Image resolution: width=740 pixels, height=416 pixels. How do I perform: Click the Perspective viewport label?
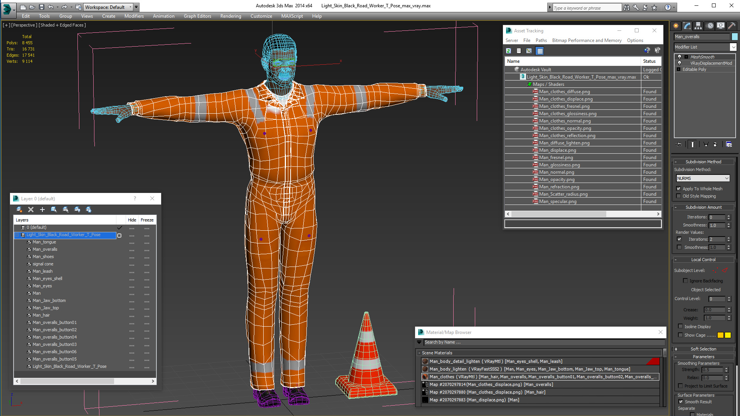coord(24,25)
